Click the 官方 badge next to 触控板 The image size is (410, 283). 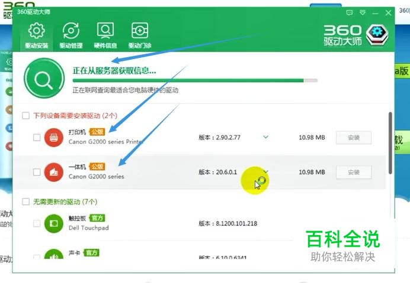[x=97, y=218]
